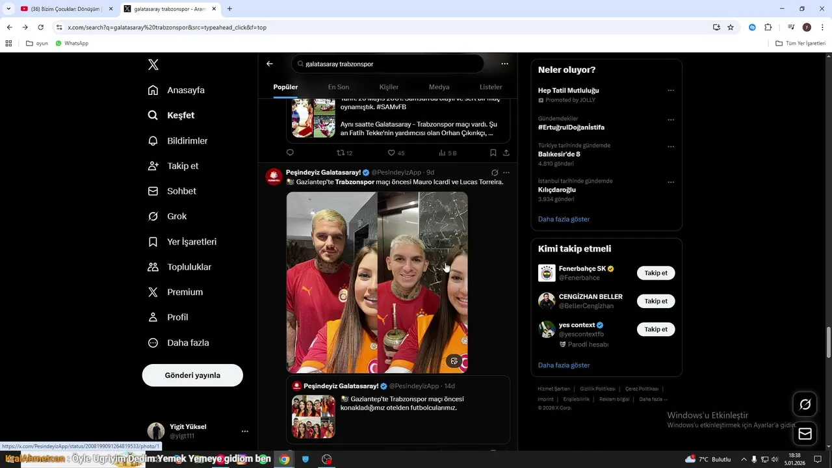Open Anasayfa from the sidebar
The image size is (832, 468).
pyautogui.click(x=176, y=90)
